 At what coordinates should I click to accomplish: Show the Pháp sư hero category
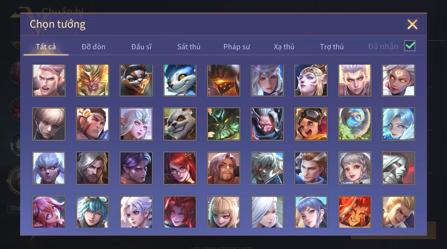(x=237, y=47)
